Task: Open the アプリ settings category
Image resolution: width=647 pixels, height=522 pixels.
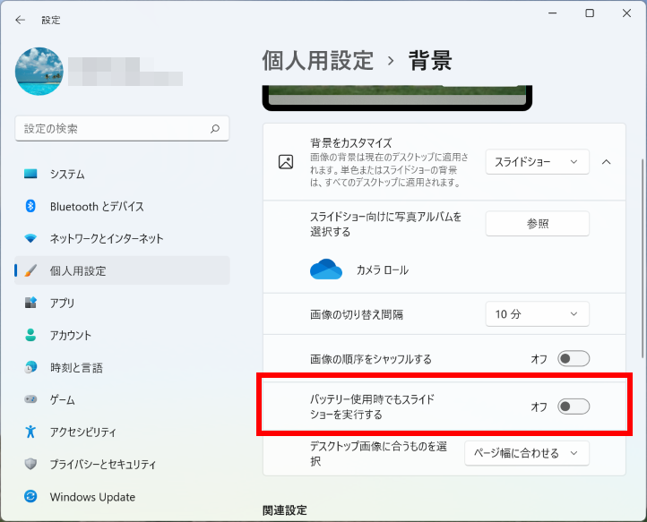Action: [x=122, y=303]
